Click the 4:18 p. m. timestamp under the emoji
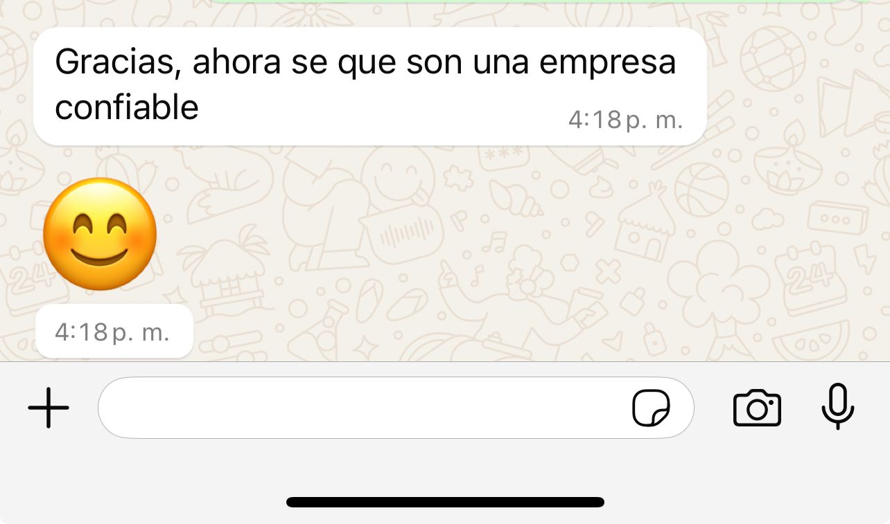Screen dimensions: 890x524 [112, 332]
